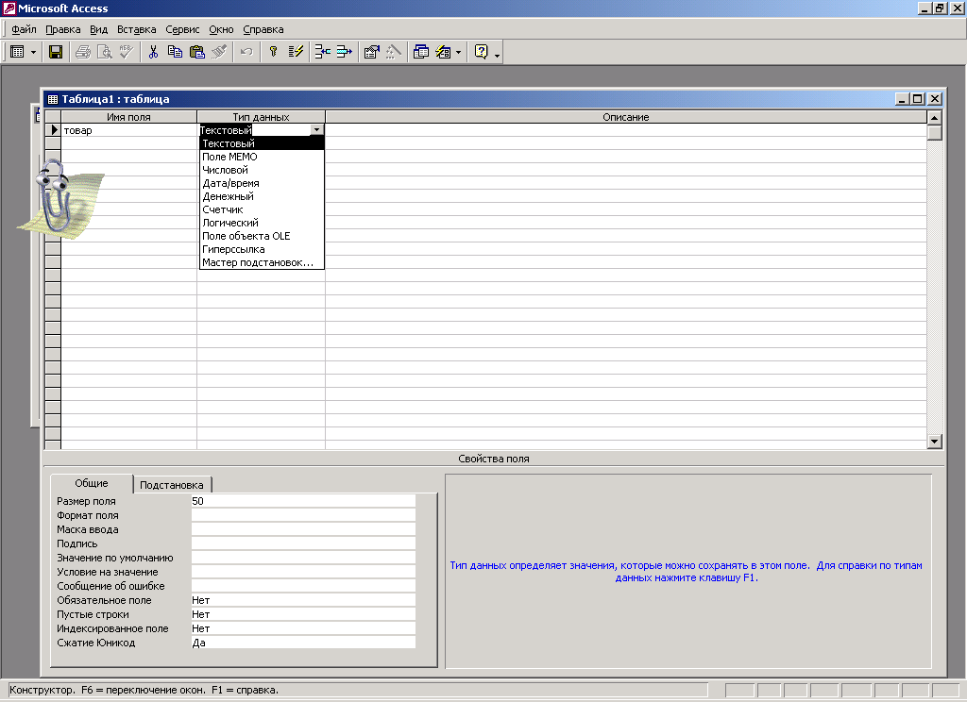Click the товар field name cell

point(128,130)
